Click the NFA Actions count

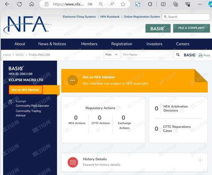(76, 118)
